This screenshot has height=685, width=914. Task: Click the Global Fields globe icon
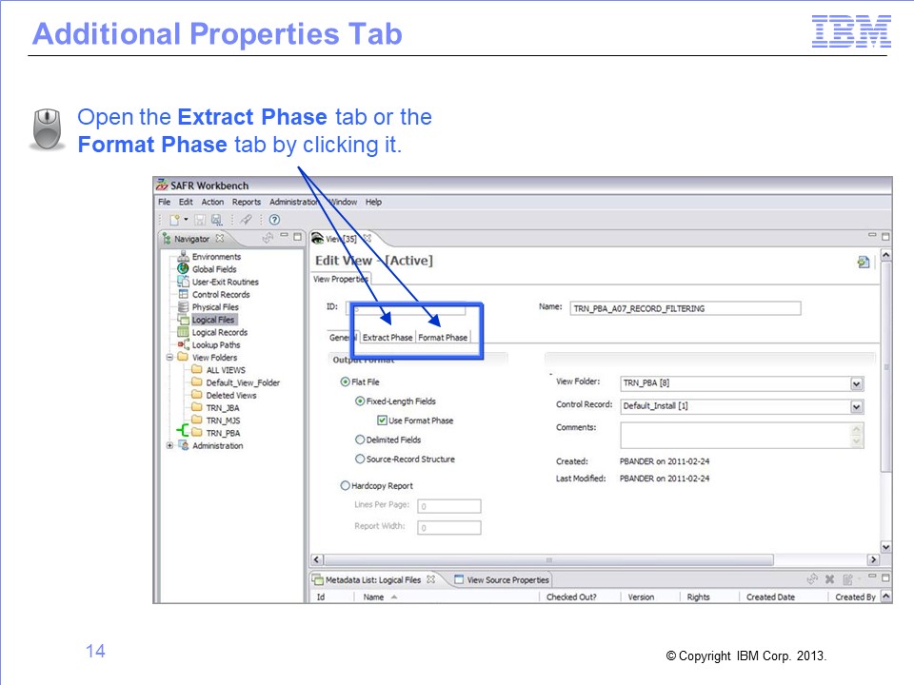tap(184, 269)
